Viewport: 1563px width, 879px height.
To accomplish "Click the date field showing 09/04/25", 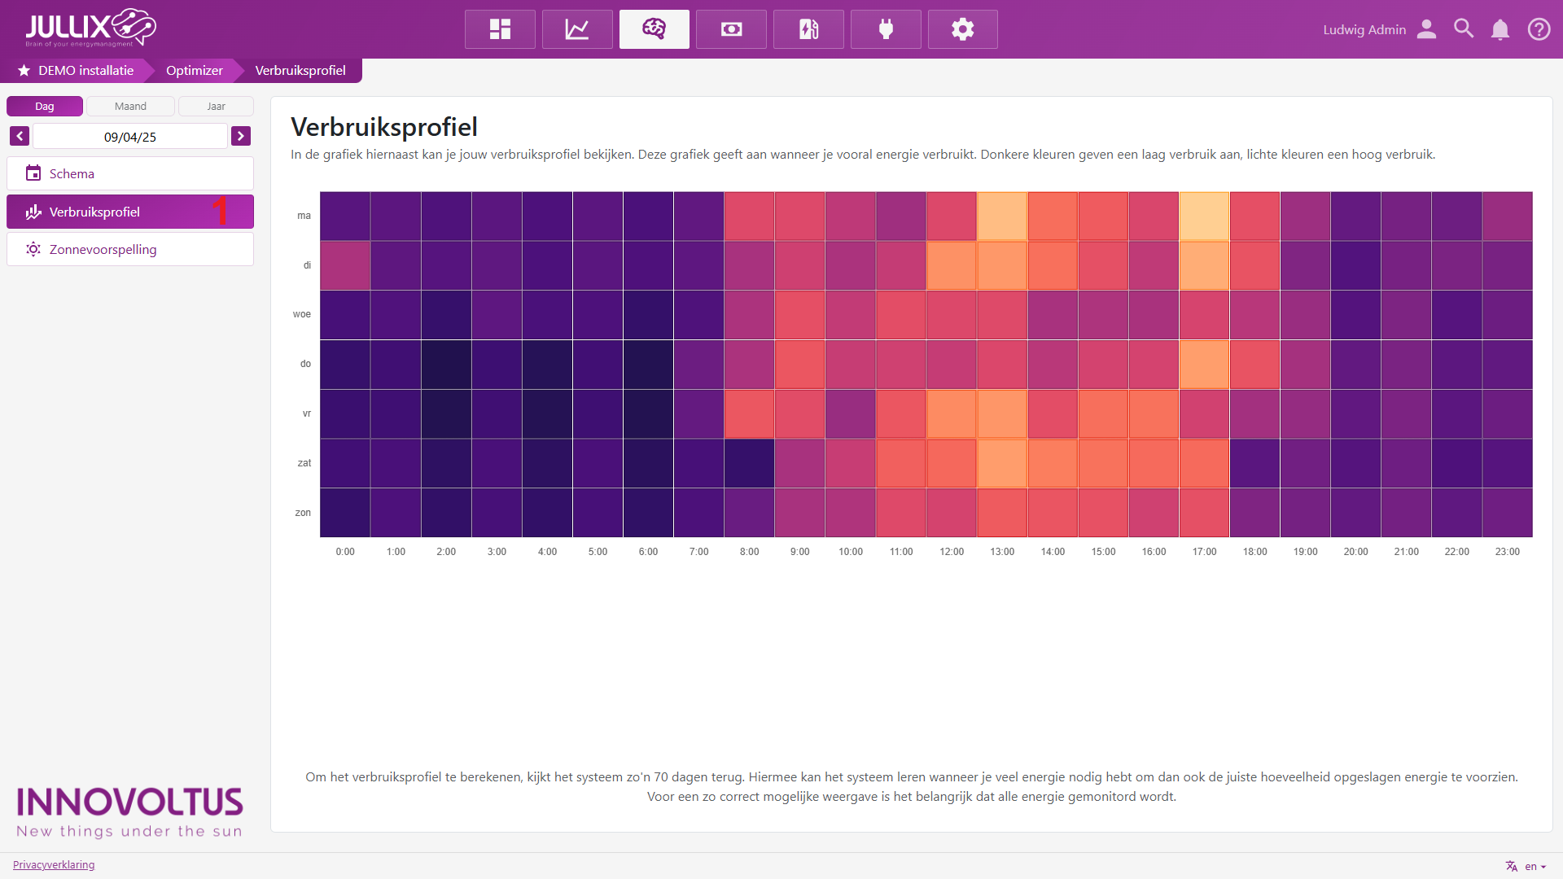I will pyautogui.click(x=130, y=137).
